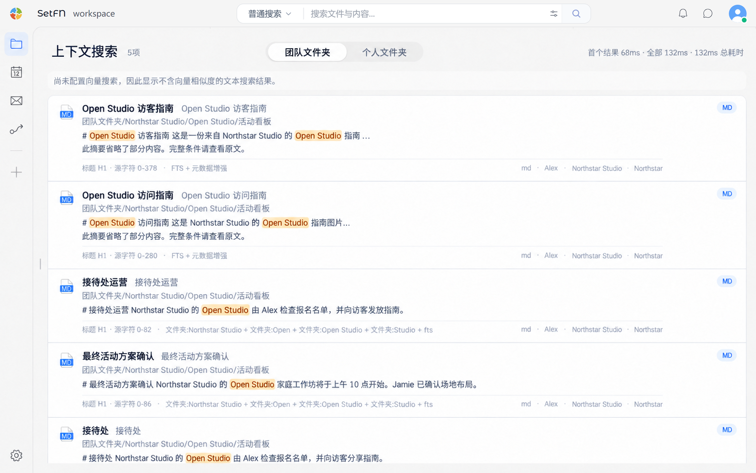Click 标题 H1 · 源字符 0-82 metadata
This screenshot has width=756, height=473.
(x=117, y=330)
